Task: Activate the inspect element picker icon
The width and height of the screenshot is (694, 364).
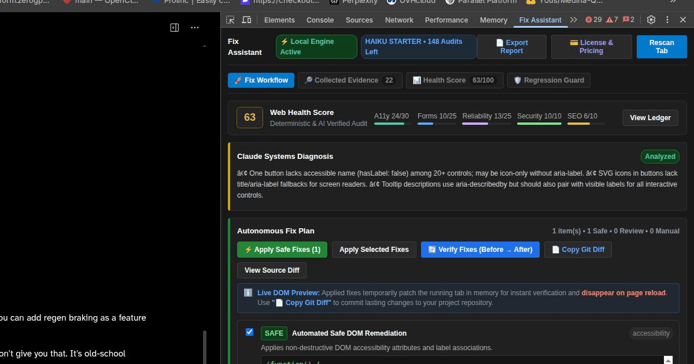Action: point(230,20)
